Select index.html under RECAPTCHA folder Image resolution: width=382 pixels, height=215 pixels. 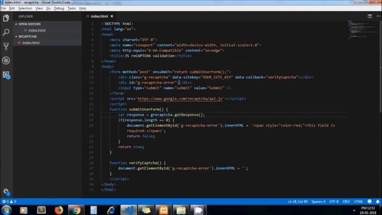coord(30,42)
